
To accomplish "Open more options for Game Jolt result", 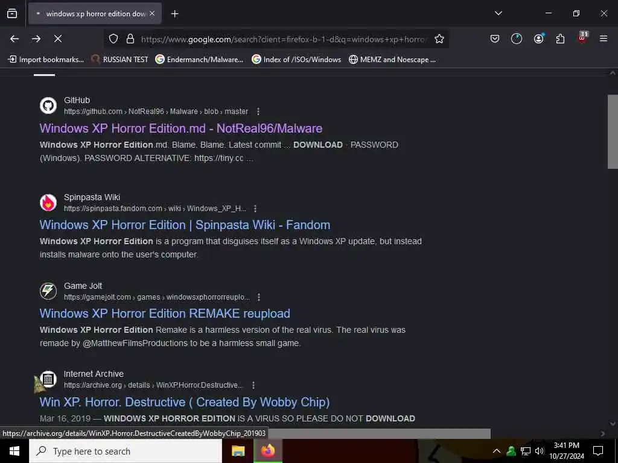I will tap(259, 297).
